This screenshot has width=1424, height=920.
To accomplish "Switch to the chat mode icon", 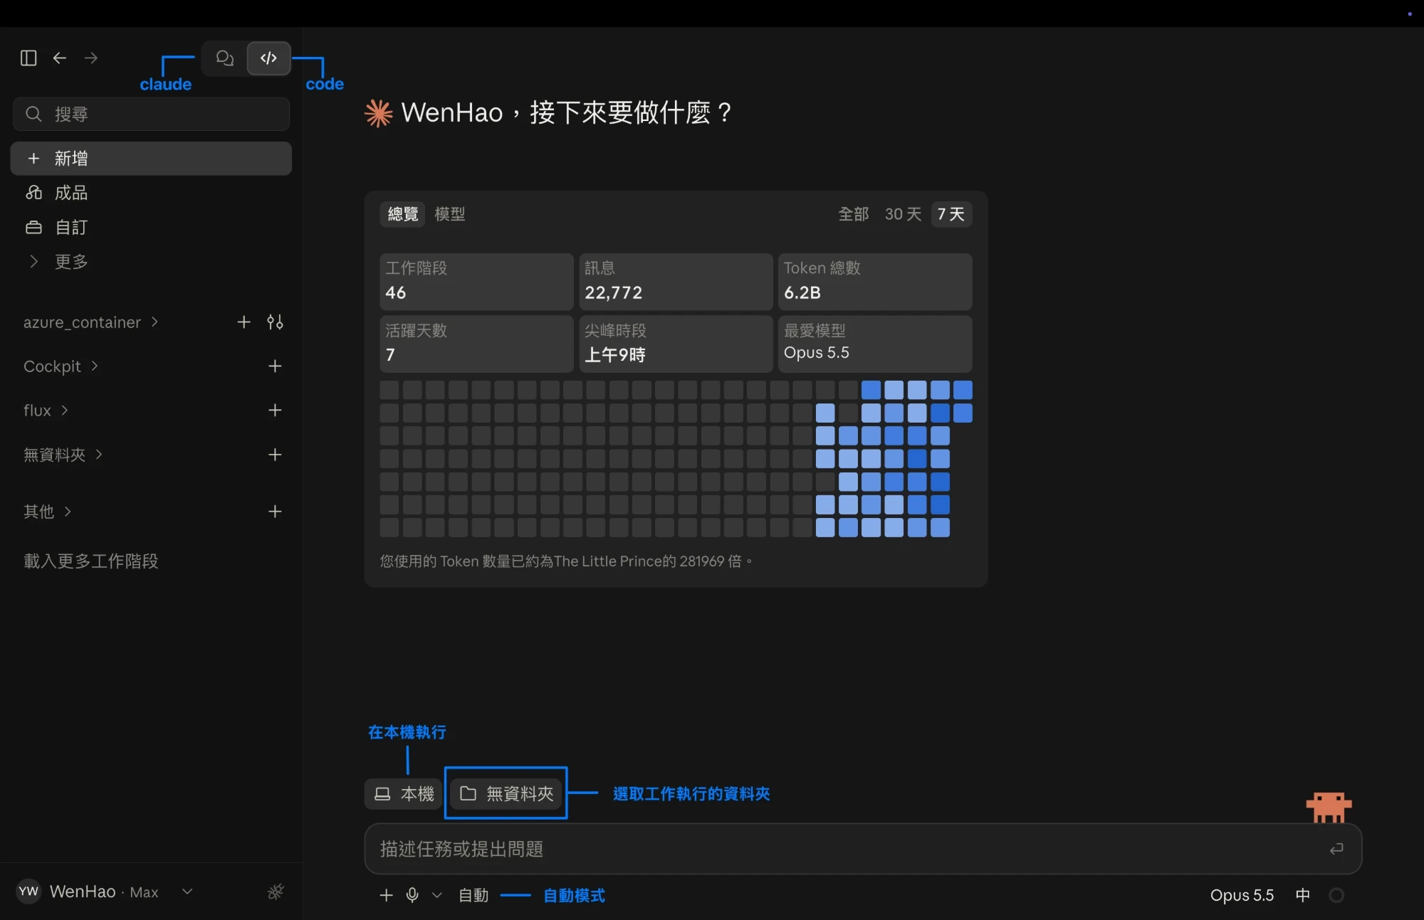I will coord(225,58).
